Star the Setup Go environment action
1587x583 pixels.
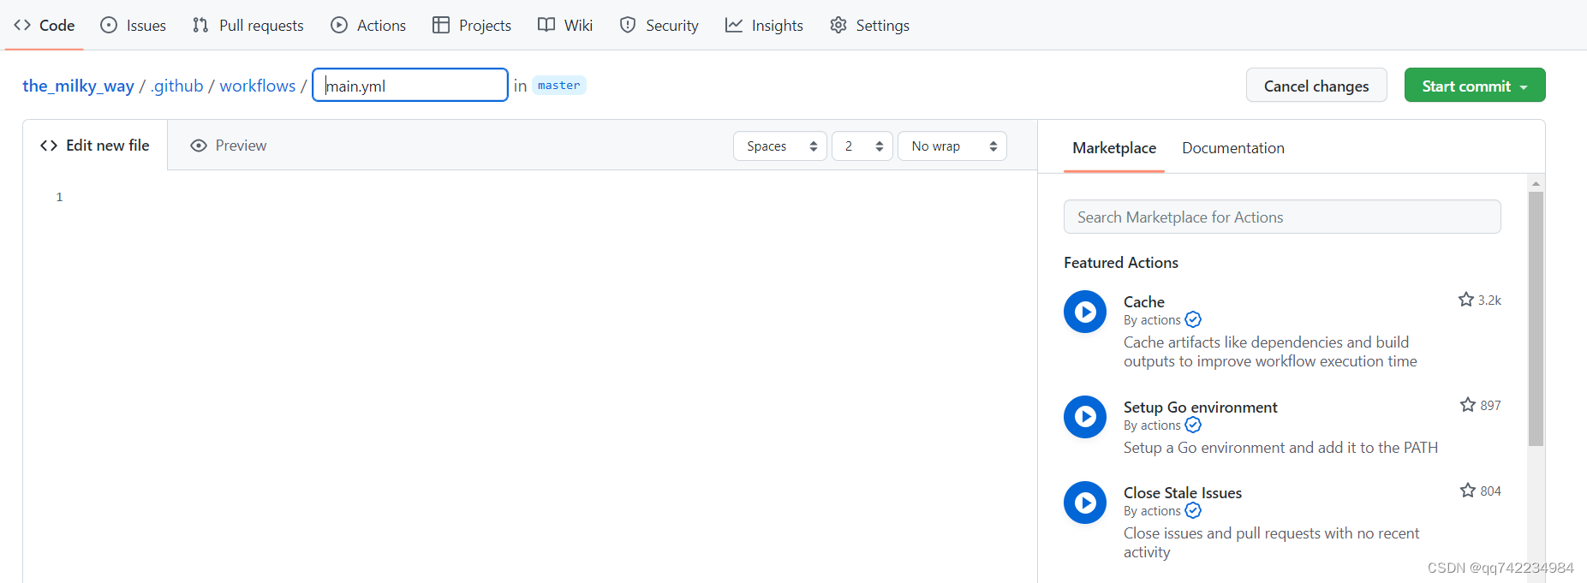point(1467,405)
